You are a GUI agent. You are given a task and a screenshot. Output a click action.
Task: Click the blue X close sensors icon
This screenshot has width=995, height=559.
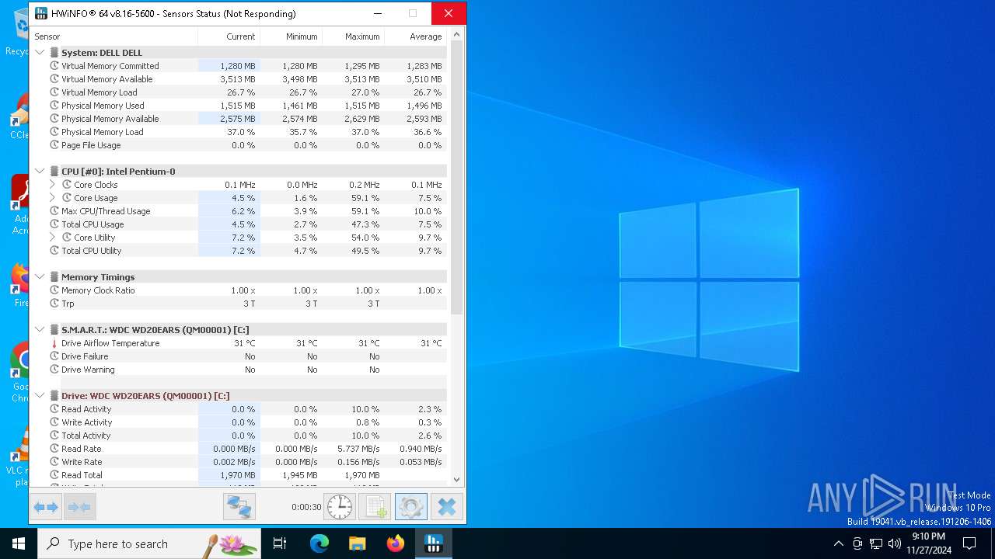[446, 508]
